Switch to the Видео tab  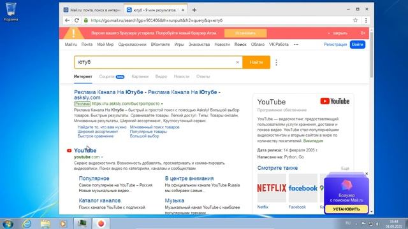[x=161, y=76]
